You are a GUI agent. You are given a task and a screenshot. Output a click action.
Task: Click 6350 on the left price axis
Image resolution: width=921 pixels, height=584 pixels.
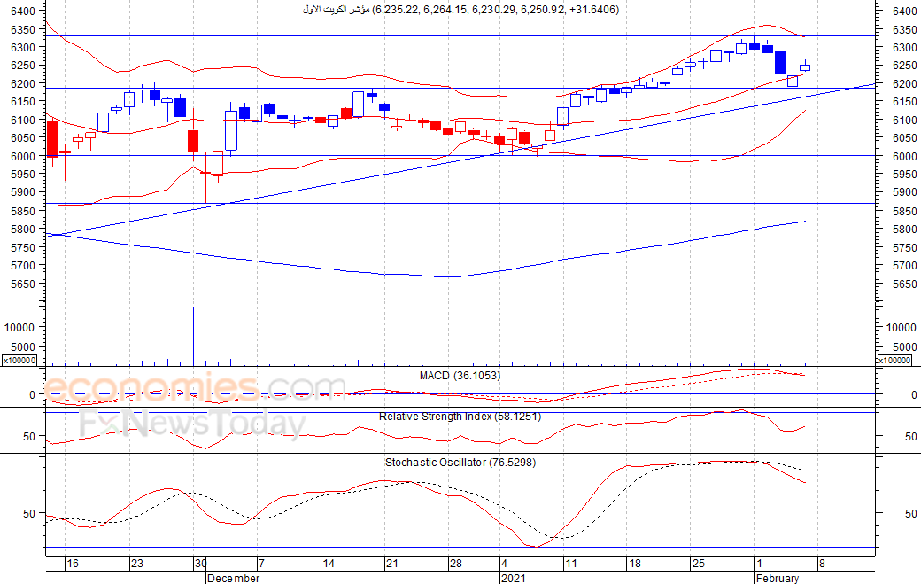(23, 29)
